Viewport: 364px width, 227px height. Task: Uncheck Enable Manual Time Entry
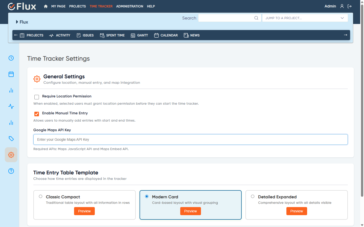click(x=37, y=114)
